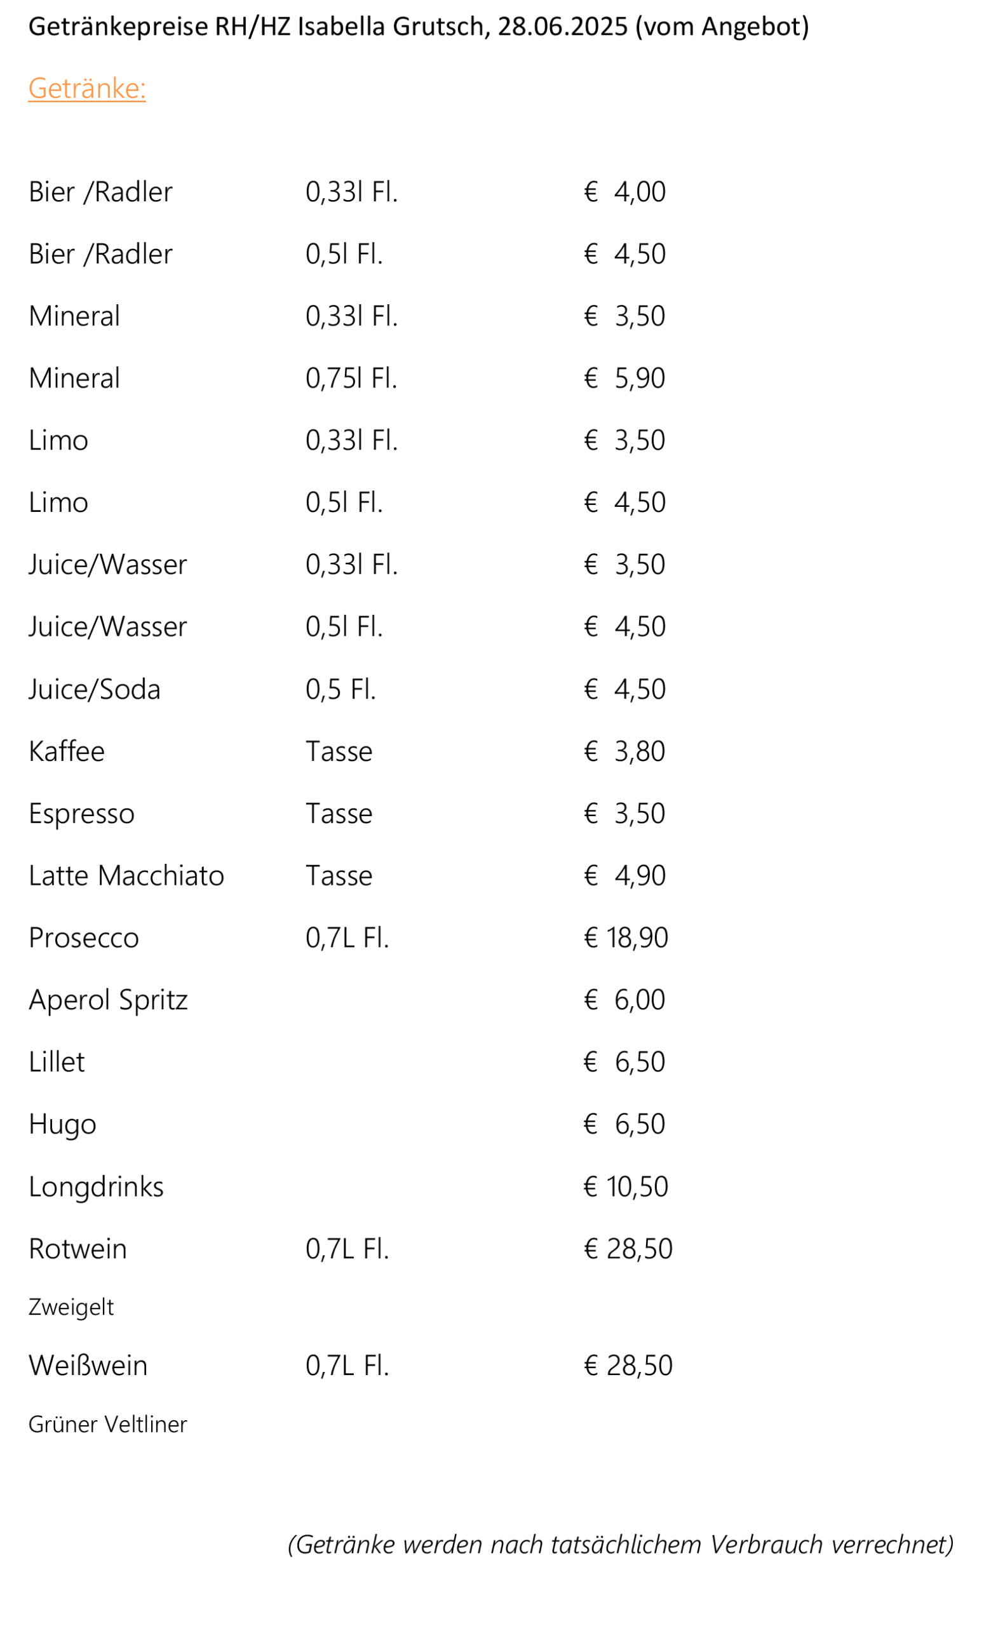Click the Juice/Soda item name

click(x=95, y=690)
